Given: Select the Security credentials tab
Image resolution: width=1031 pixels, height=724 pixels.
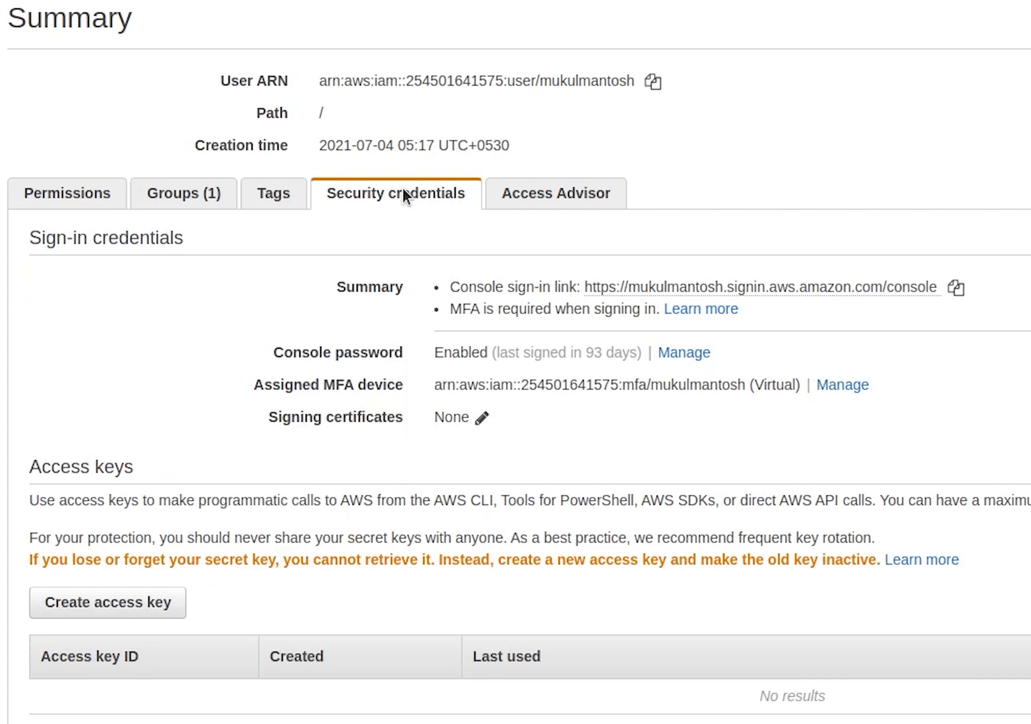Looking at the screenshot, I should (x=396, y=194).
